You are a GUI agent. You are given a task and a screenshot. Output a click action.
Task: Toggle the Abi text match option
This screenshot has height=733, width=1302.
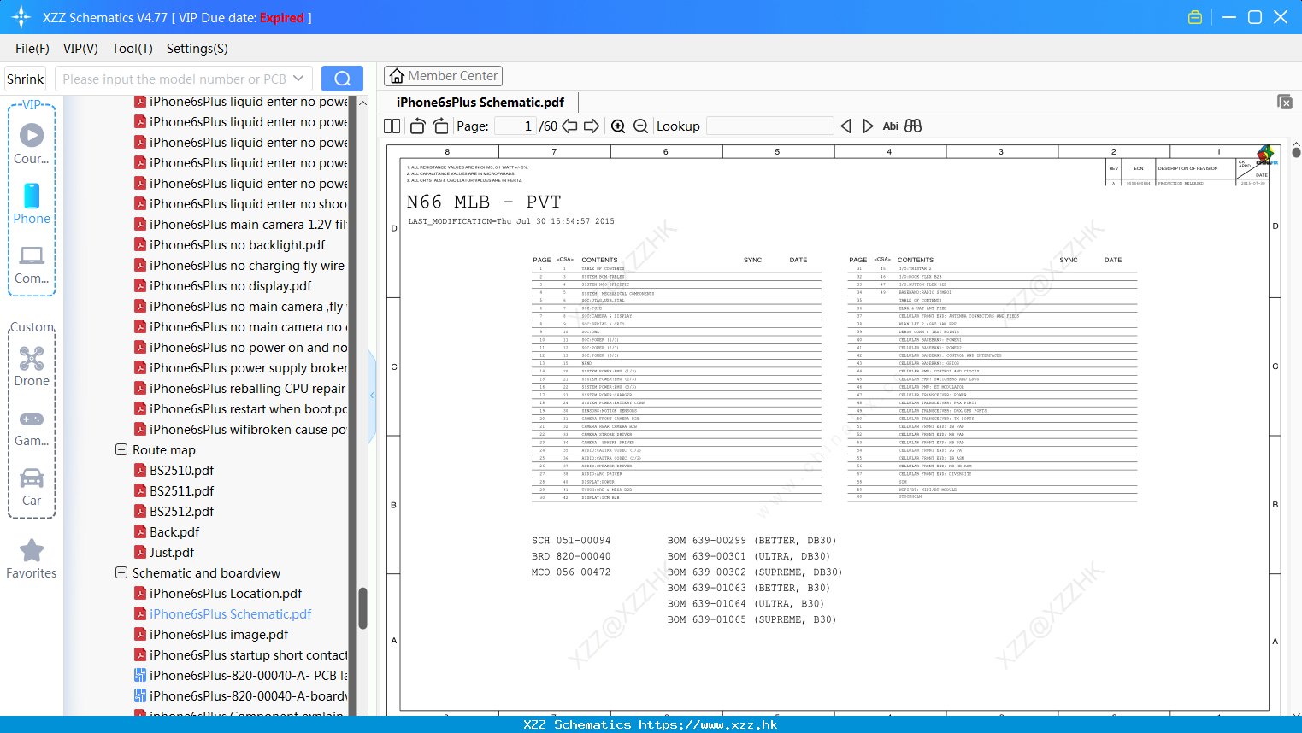point(890,126)
